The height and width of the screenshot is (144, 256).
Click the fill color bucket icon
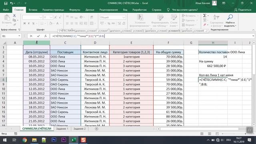(x=51, y=24)
